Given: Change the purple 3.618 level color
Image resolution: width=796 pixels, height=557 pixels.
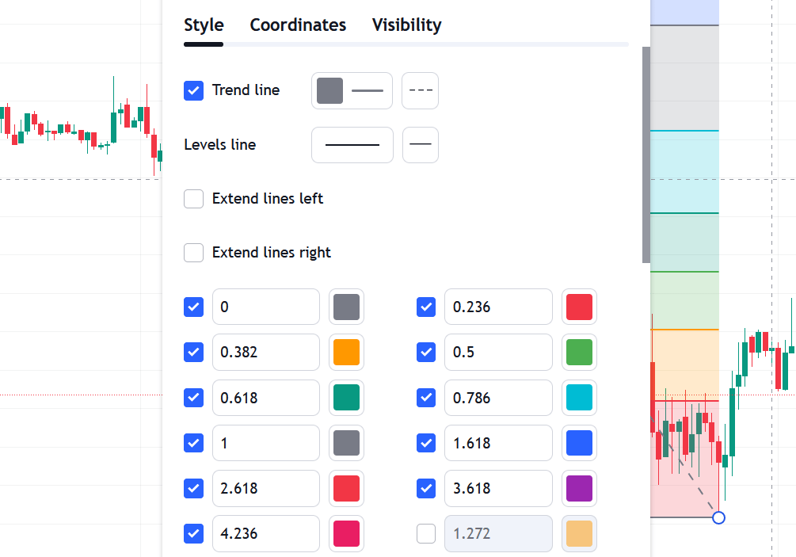Looking at the screenshot, I should [x=579, y=488].
